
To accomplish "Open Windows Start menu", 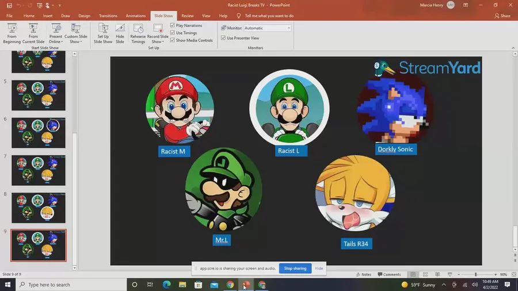I will coord(7,285).
